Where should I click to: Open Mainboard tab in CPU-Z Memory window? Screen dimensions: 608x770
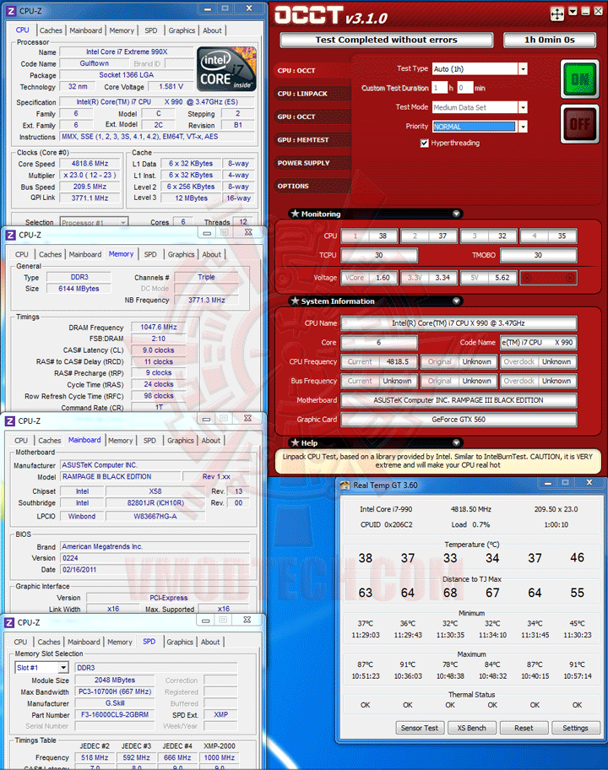tap(85, 254)
